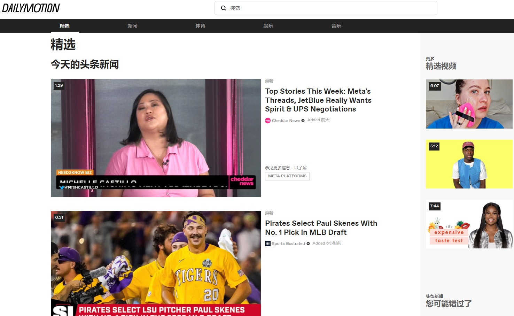Click the Dailymotion logo
Image resolution: width=514 pixels, height=316 pixels.
click(x=31, y=8)
